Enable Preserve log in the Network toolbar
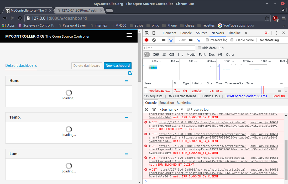 click(207, 40)
